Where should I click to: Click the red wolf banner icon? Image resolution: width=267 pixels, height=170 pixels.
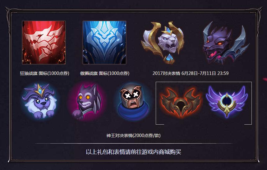click(44, 42)
